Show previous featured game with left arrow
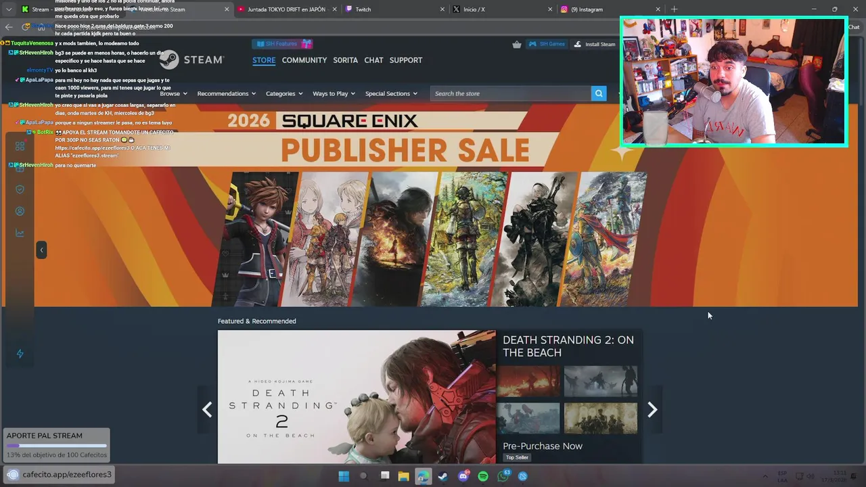The width and height of the screenshot is (866, 487). click(x=207, y=409)
